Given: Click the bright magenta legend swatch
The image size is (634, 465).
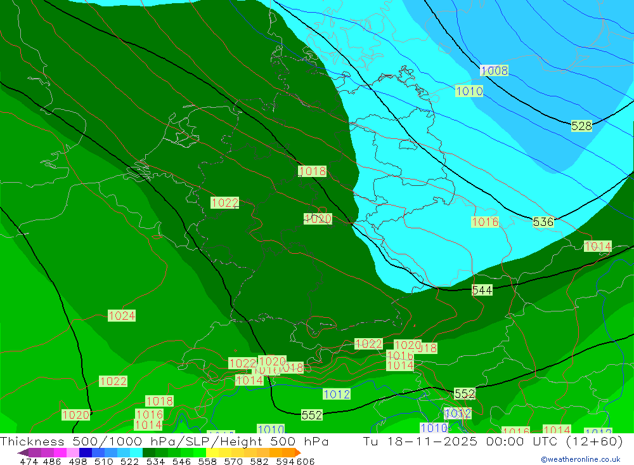Looking at the screenshot, I should [x=60, y=452].
